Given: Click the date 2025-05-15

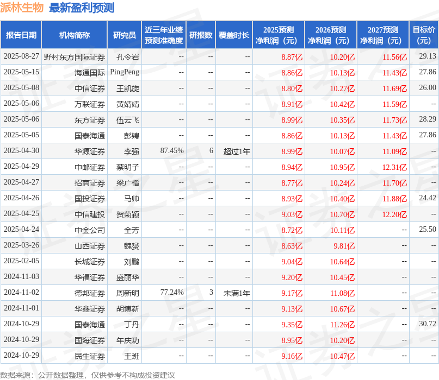Looking at the screenshot, I should pyautogui.click(x=21, y=72).
